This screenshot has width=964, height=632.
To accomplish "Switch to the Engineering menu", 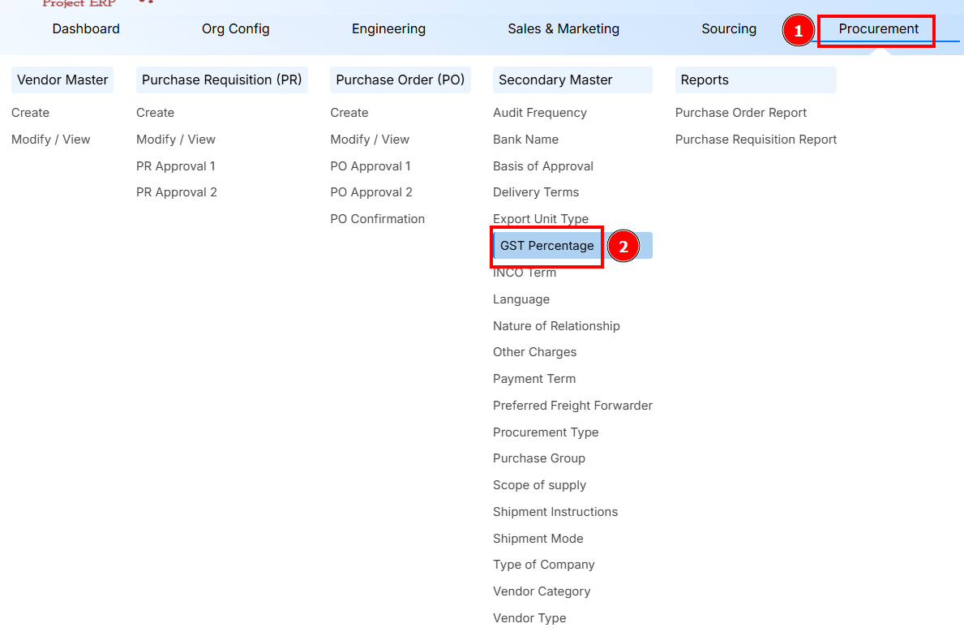I will (388, 29).
